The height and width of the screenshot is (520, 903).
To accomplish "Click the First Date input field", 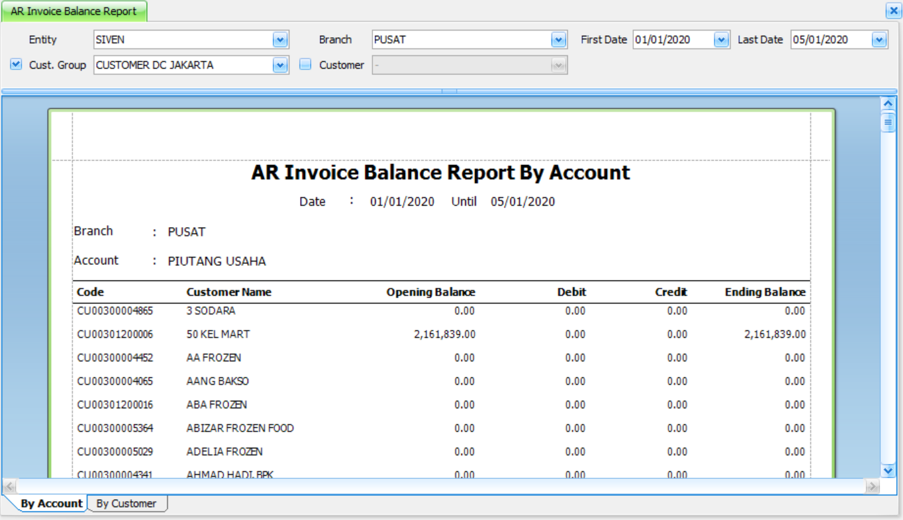I will 673,40.
